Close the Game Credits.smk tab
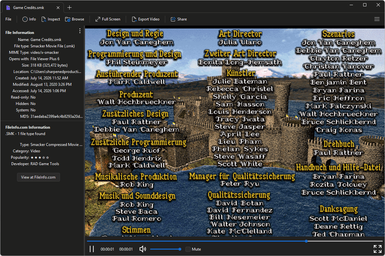The image size is (385, 256). (58, 7)
